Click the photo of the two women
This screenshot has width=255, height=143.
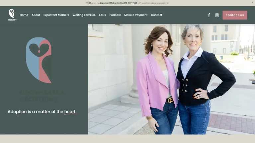(x=171, y=79)
